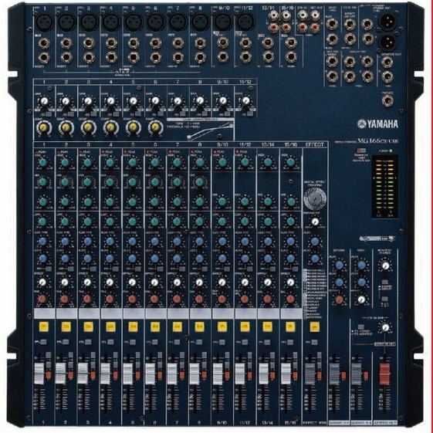Click the PHONES headphone jack
Image resolution: width=433 pixels, height=433 pixels.
pos(387,101)
